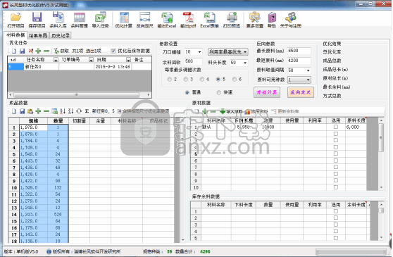Export to PDF using the 输出pdf icon
The height and width of the screenshot is (257, 393).
point(188,20)
